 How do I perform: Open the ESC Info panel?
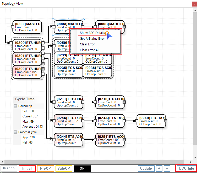coord(187,168)
